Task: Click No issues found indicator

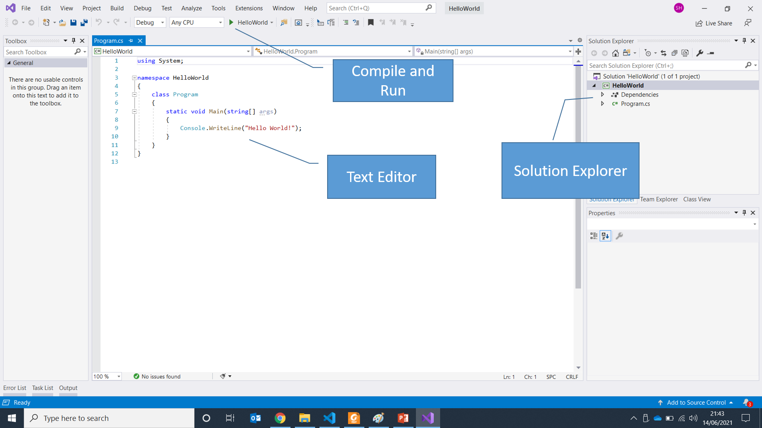Action: pos(157,377)
